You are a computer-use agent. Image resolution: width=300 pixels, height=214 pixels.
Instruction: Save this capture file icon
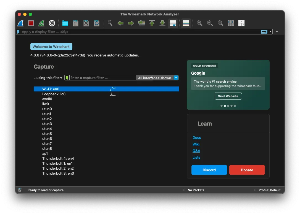76,23
